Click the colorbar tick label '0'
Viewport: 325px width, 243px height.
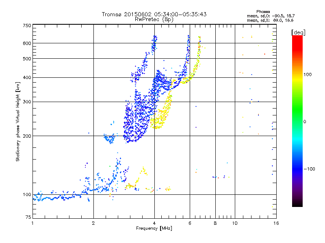coord(305,122)
